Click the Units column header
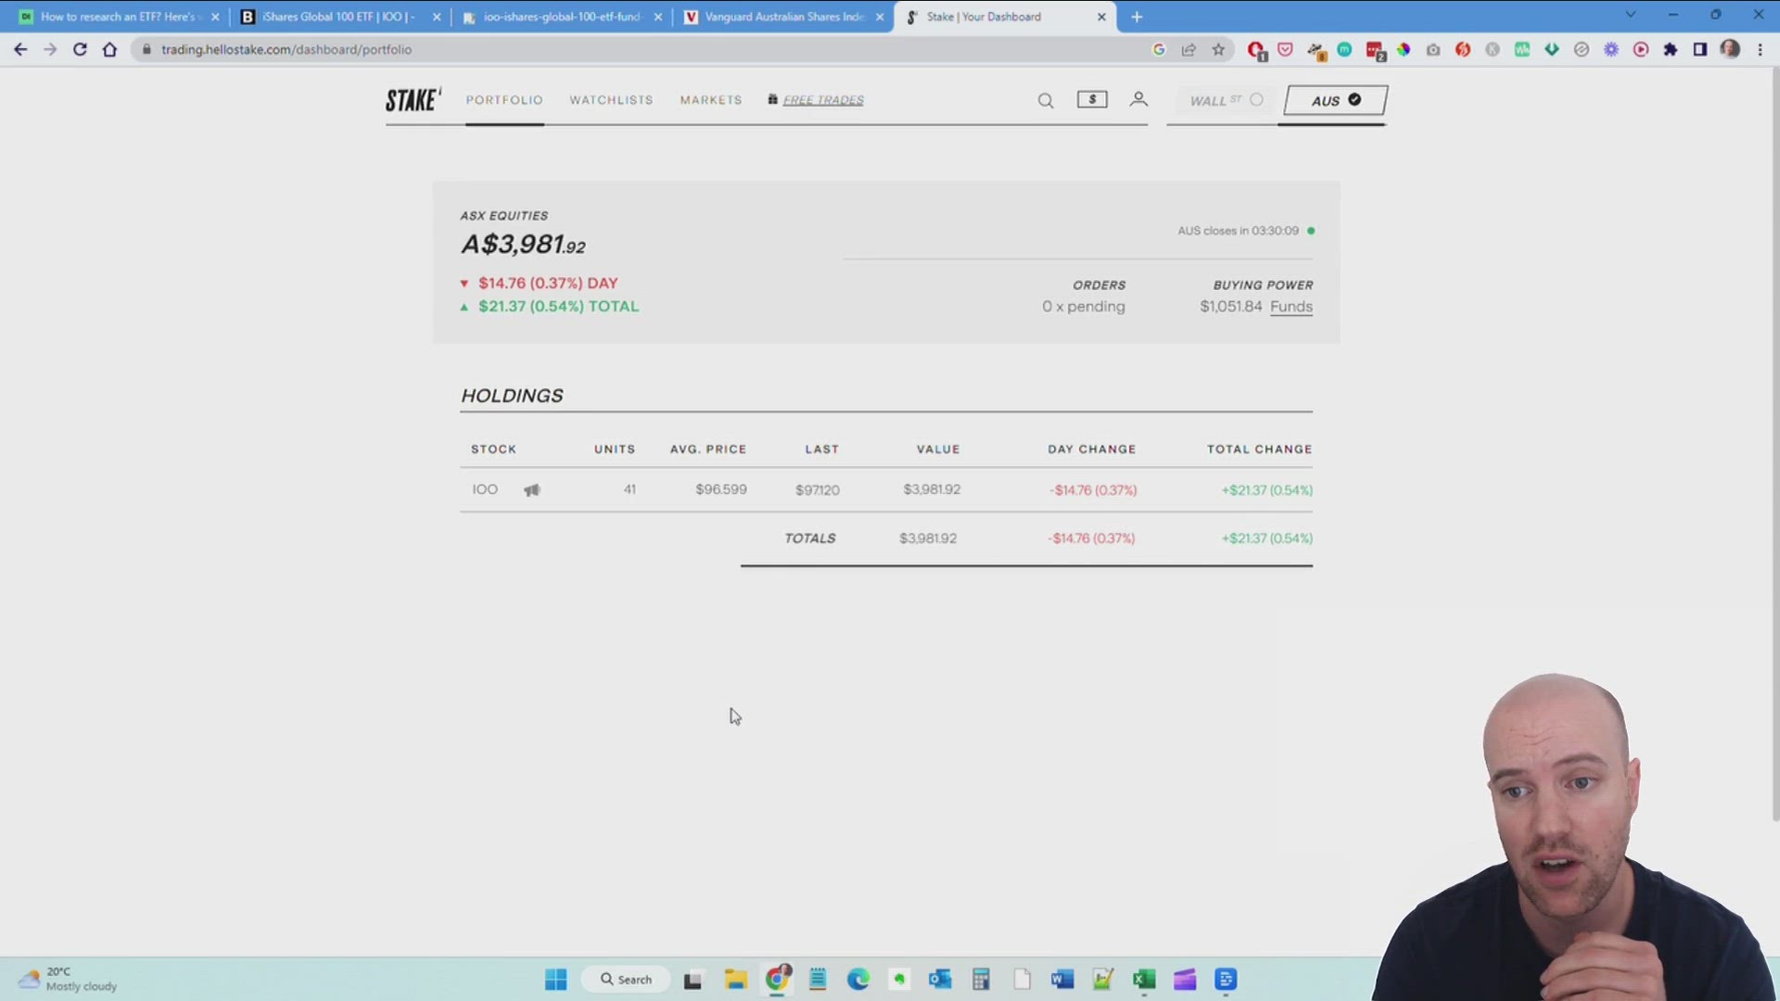The width and height of the screenshot is (1780, 1001). [x=615, y=450]
